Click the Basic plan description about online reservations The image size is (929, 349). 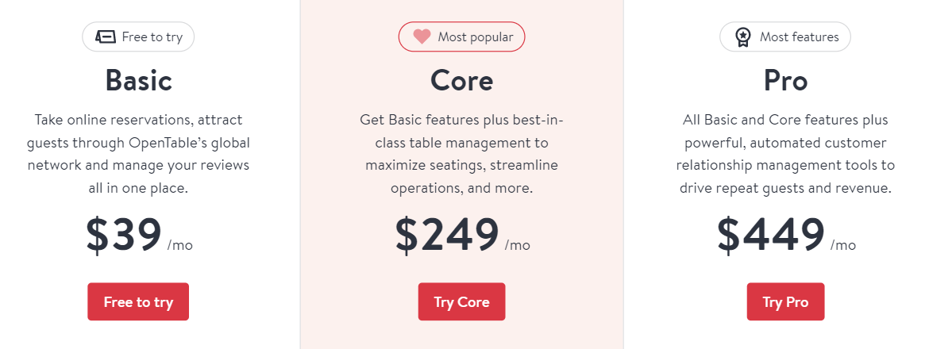(139, 154)
